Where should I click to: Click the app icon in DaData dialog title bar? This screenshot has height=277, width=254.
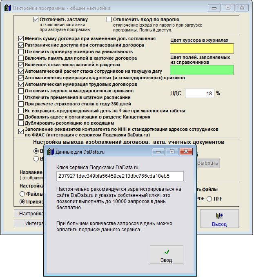click(x=51, y=152)
